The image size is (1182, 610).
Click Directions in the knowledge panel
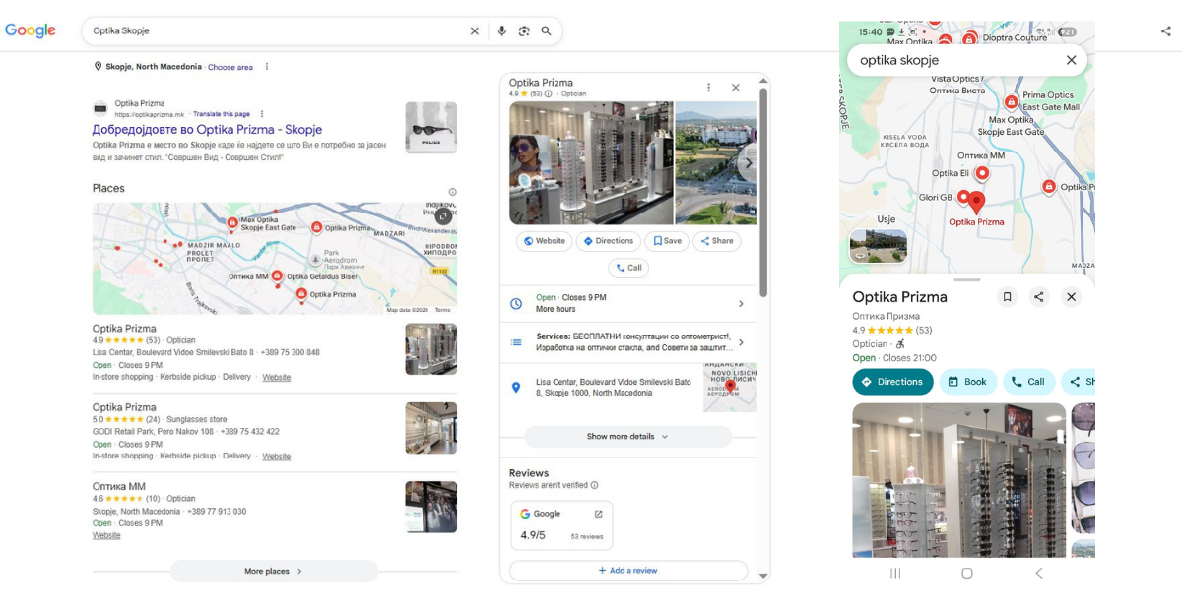coord(608,241)
